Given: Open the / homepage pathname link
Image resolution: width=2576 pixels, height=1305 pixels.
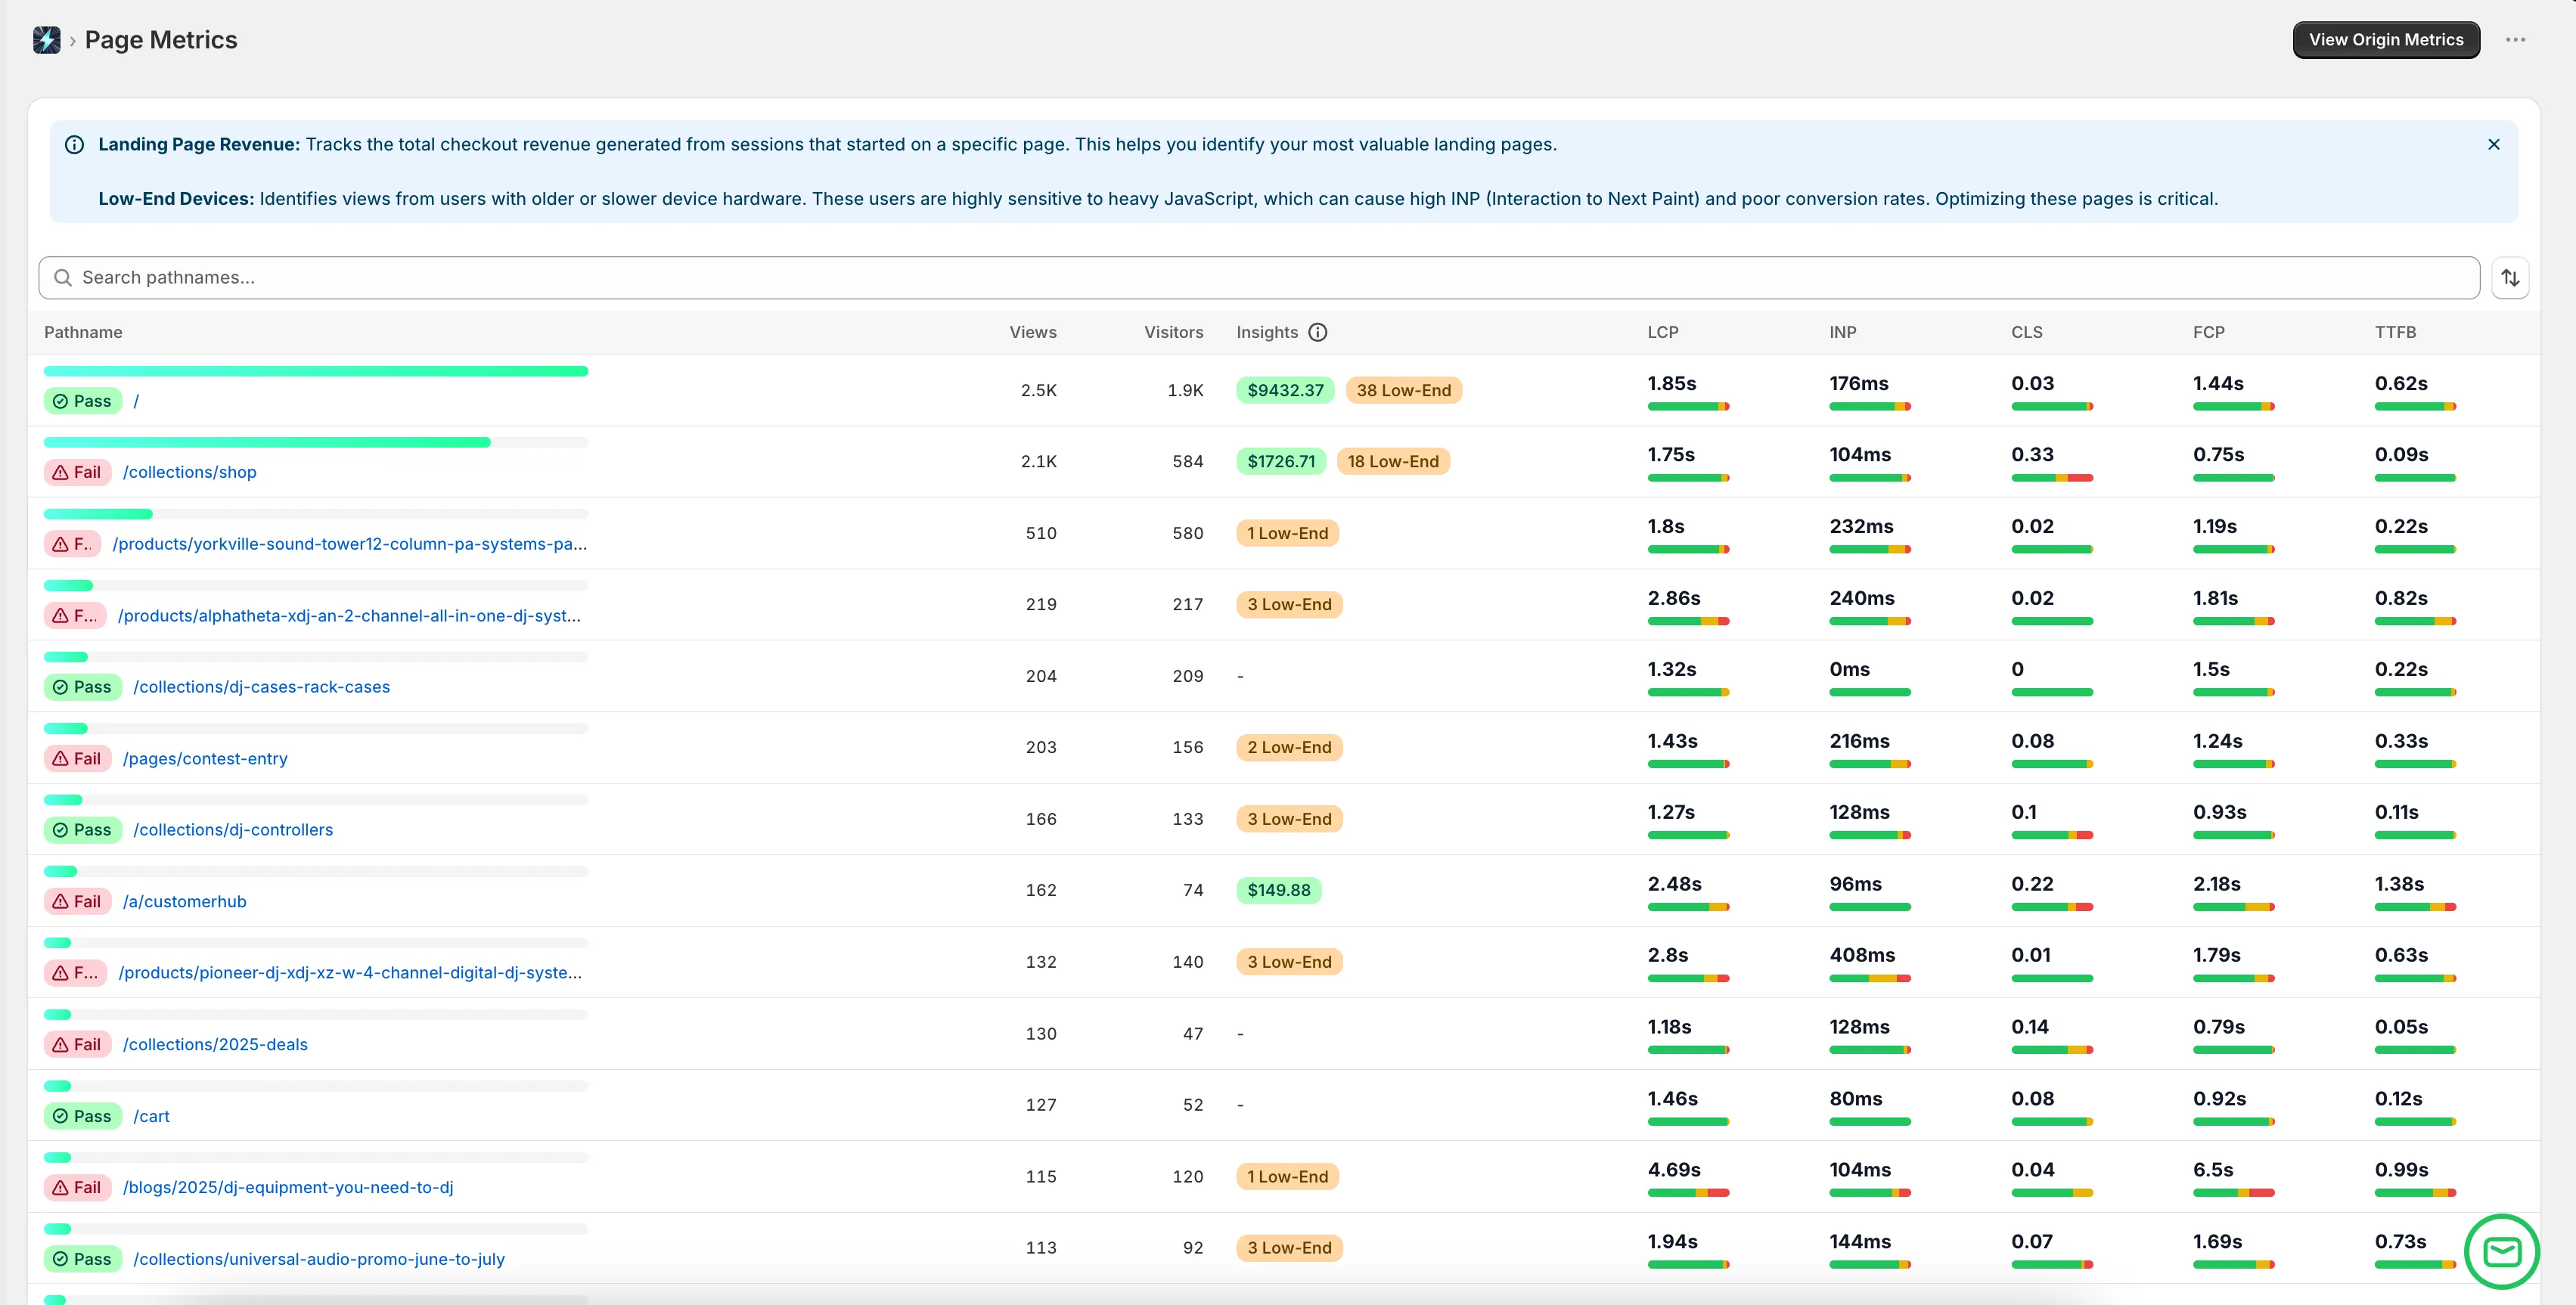Looking at the screenshot, I should click(x=136, y=401).
